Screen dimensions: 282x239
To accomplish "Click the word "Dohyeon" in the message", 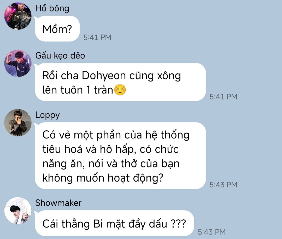I will pos(104,75).
